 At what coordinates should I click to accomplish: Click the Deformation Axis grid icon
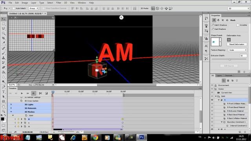229,40
